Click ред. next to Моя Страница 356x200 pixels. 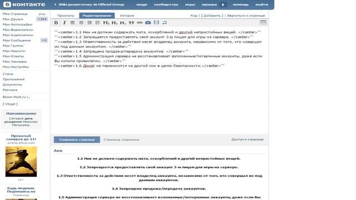pyautogui.click(x=42, y=14)
